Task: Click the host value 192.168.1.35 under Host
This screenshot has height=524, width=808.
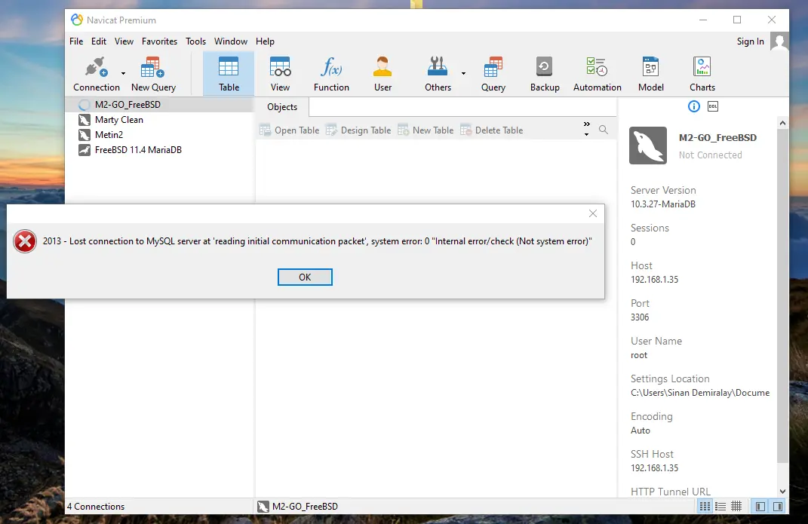Action: pos(654,280)
